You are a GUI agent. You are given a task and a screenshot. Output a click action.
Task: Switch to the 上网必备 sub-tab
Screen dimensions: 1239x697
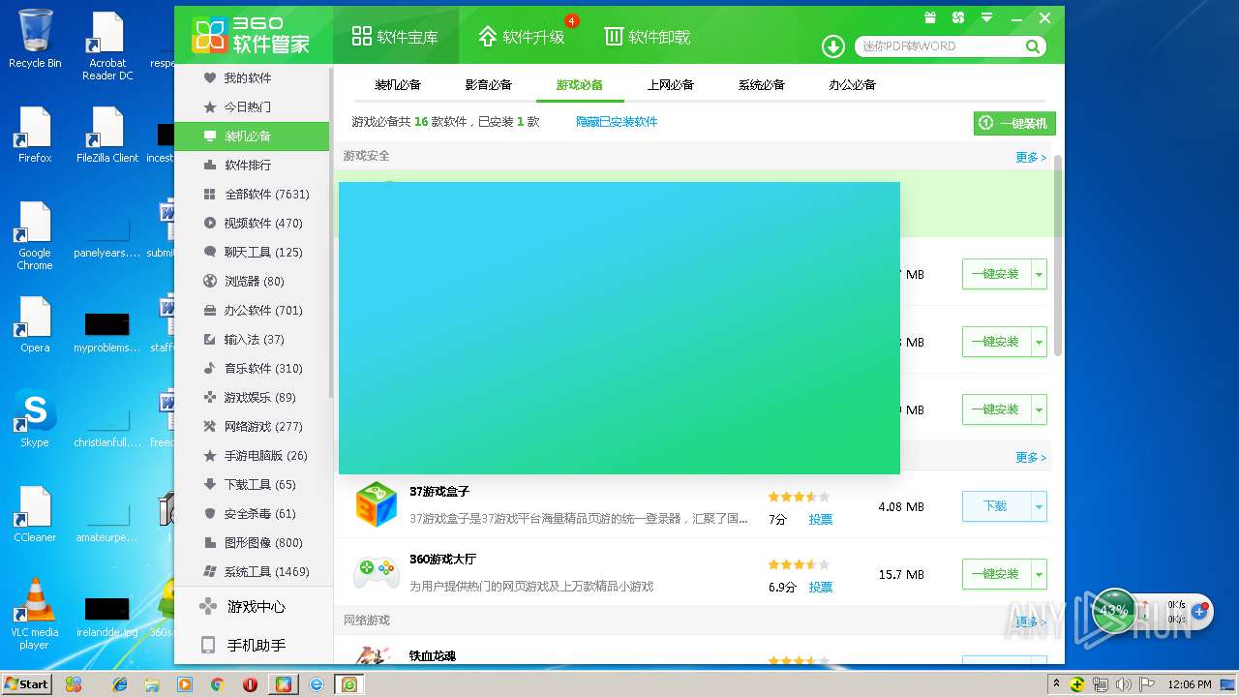tap(671, 84)
